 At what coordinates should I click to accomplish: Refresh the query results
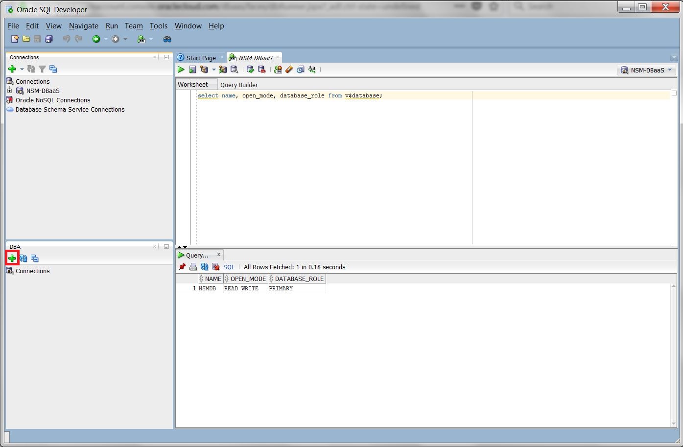[204, 267]
